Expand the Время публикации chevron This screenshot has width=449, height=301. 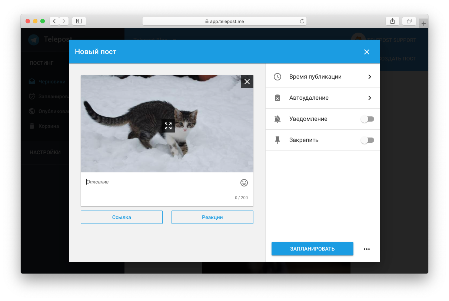coord(369,77)
